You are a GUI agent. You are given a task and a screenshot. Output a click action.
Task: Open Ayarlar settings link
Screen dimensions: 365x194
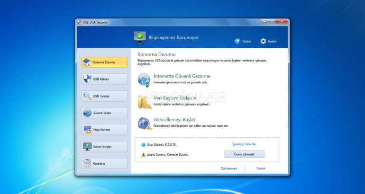[x=272, y=41]
